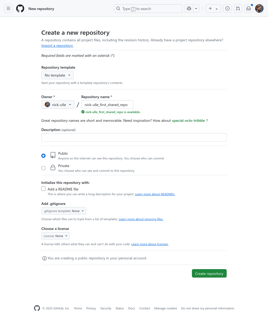
Task: Open the Issues icon in header
Action: click(x=227, y=9)
